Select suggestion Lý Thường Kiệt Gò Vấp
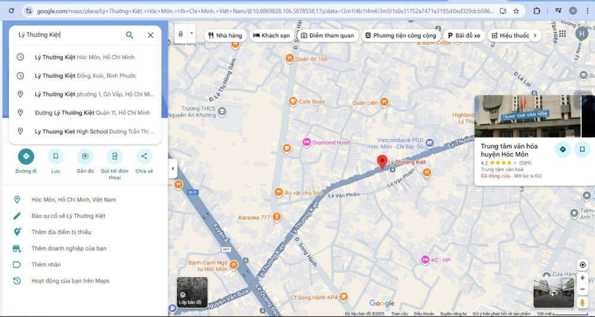The width and height of the screenshot is (595, 317). pos(85,95)
